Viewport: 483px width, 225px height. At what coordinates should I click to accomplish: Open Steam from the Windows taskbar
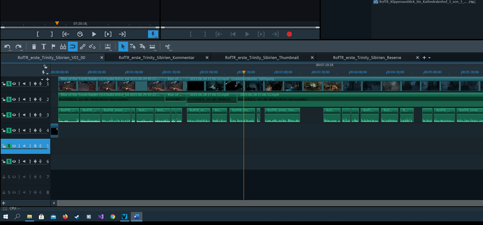tap(77, 217)
